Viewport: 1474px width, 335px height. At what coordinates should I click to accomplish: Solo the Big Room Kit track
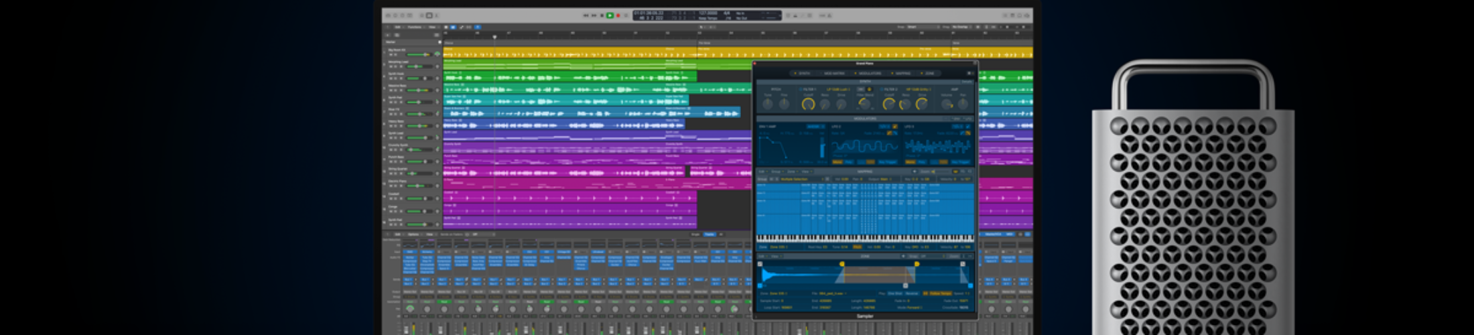click(395, 54)
